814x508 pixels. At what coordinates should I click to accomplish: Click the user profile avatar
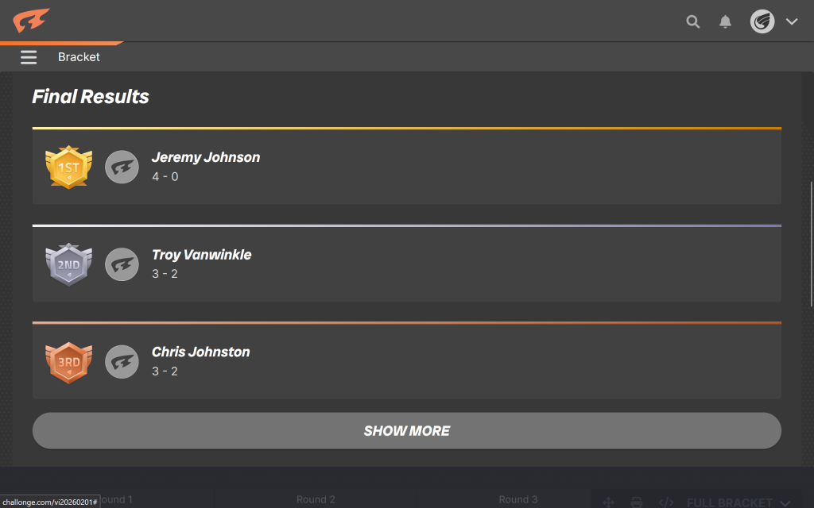(762, 21)
